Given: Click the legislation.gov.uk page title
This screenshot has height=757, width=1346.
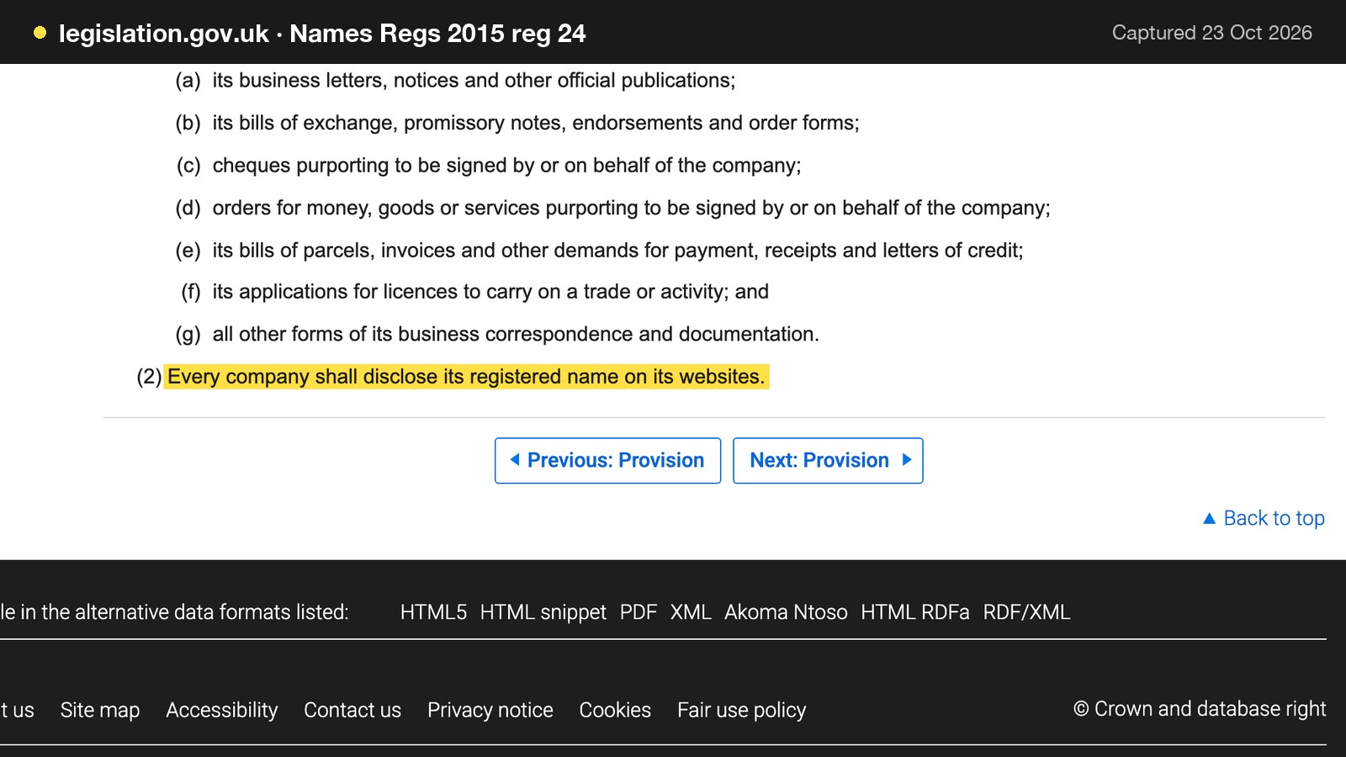Looking at the screenshot, I should [322, 33].
